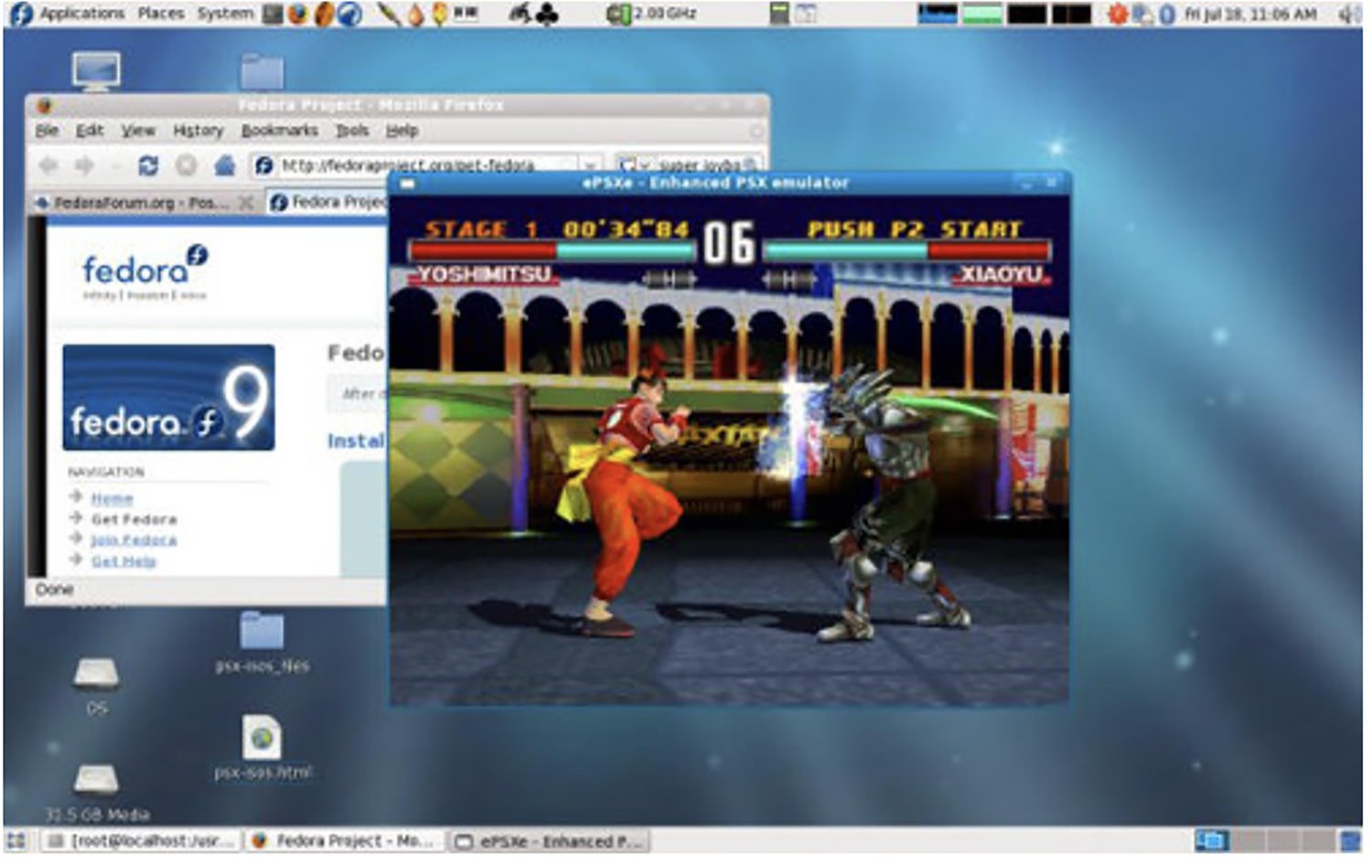Open the Places menu
Image resolution: width=1372 pixels, height=864 pixels.
[x=161, y=14]
